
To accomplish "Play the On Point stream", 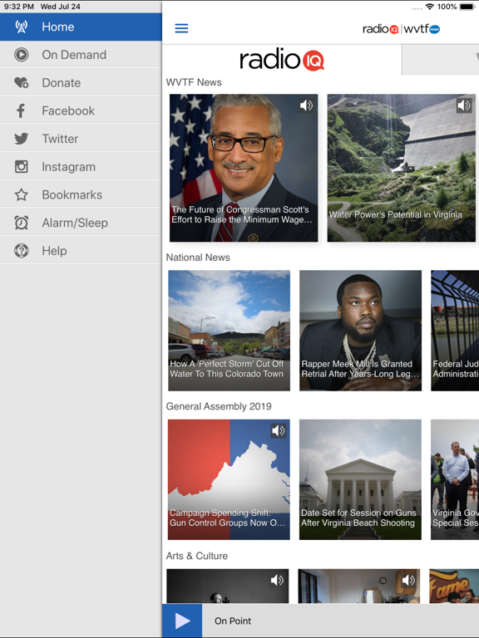I will [182, 621].
